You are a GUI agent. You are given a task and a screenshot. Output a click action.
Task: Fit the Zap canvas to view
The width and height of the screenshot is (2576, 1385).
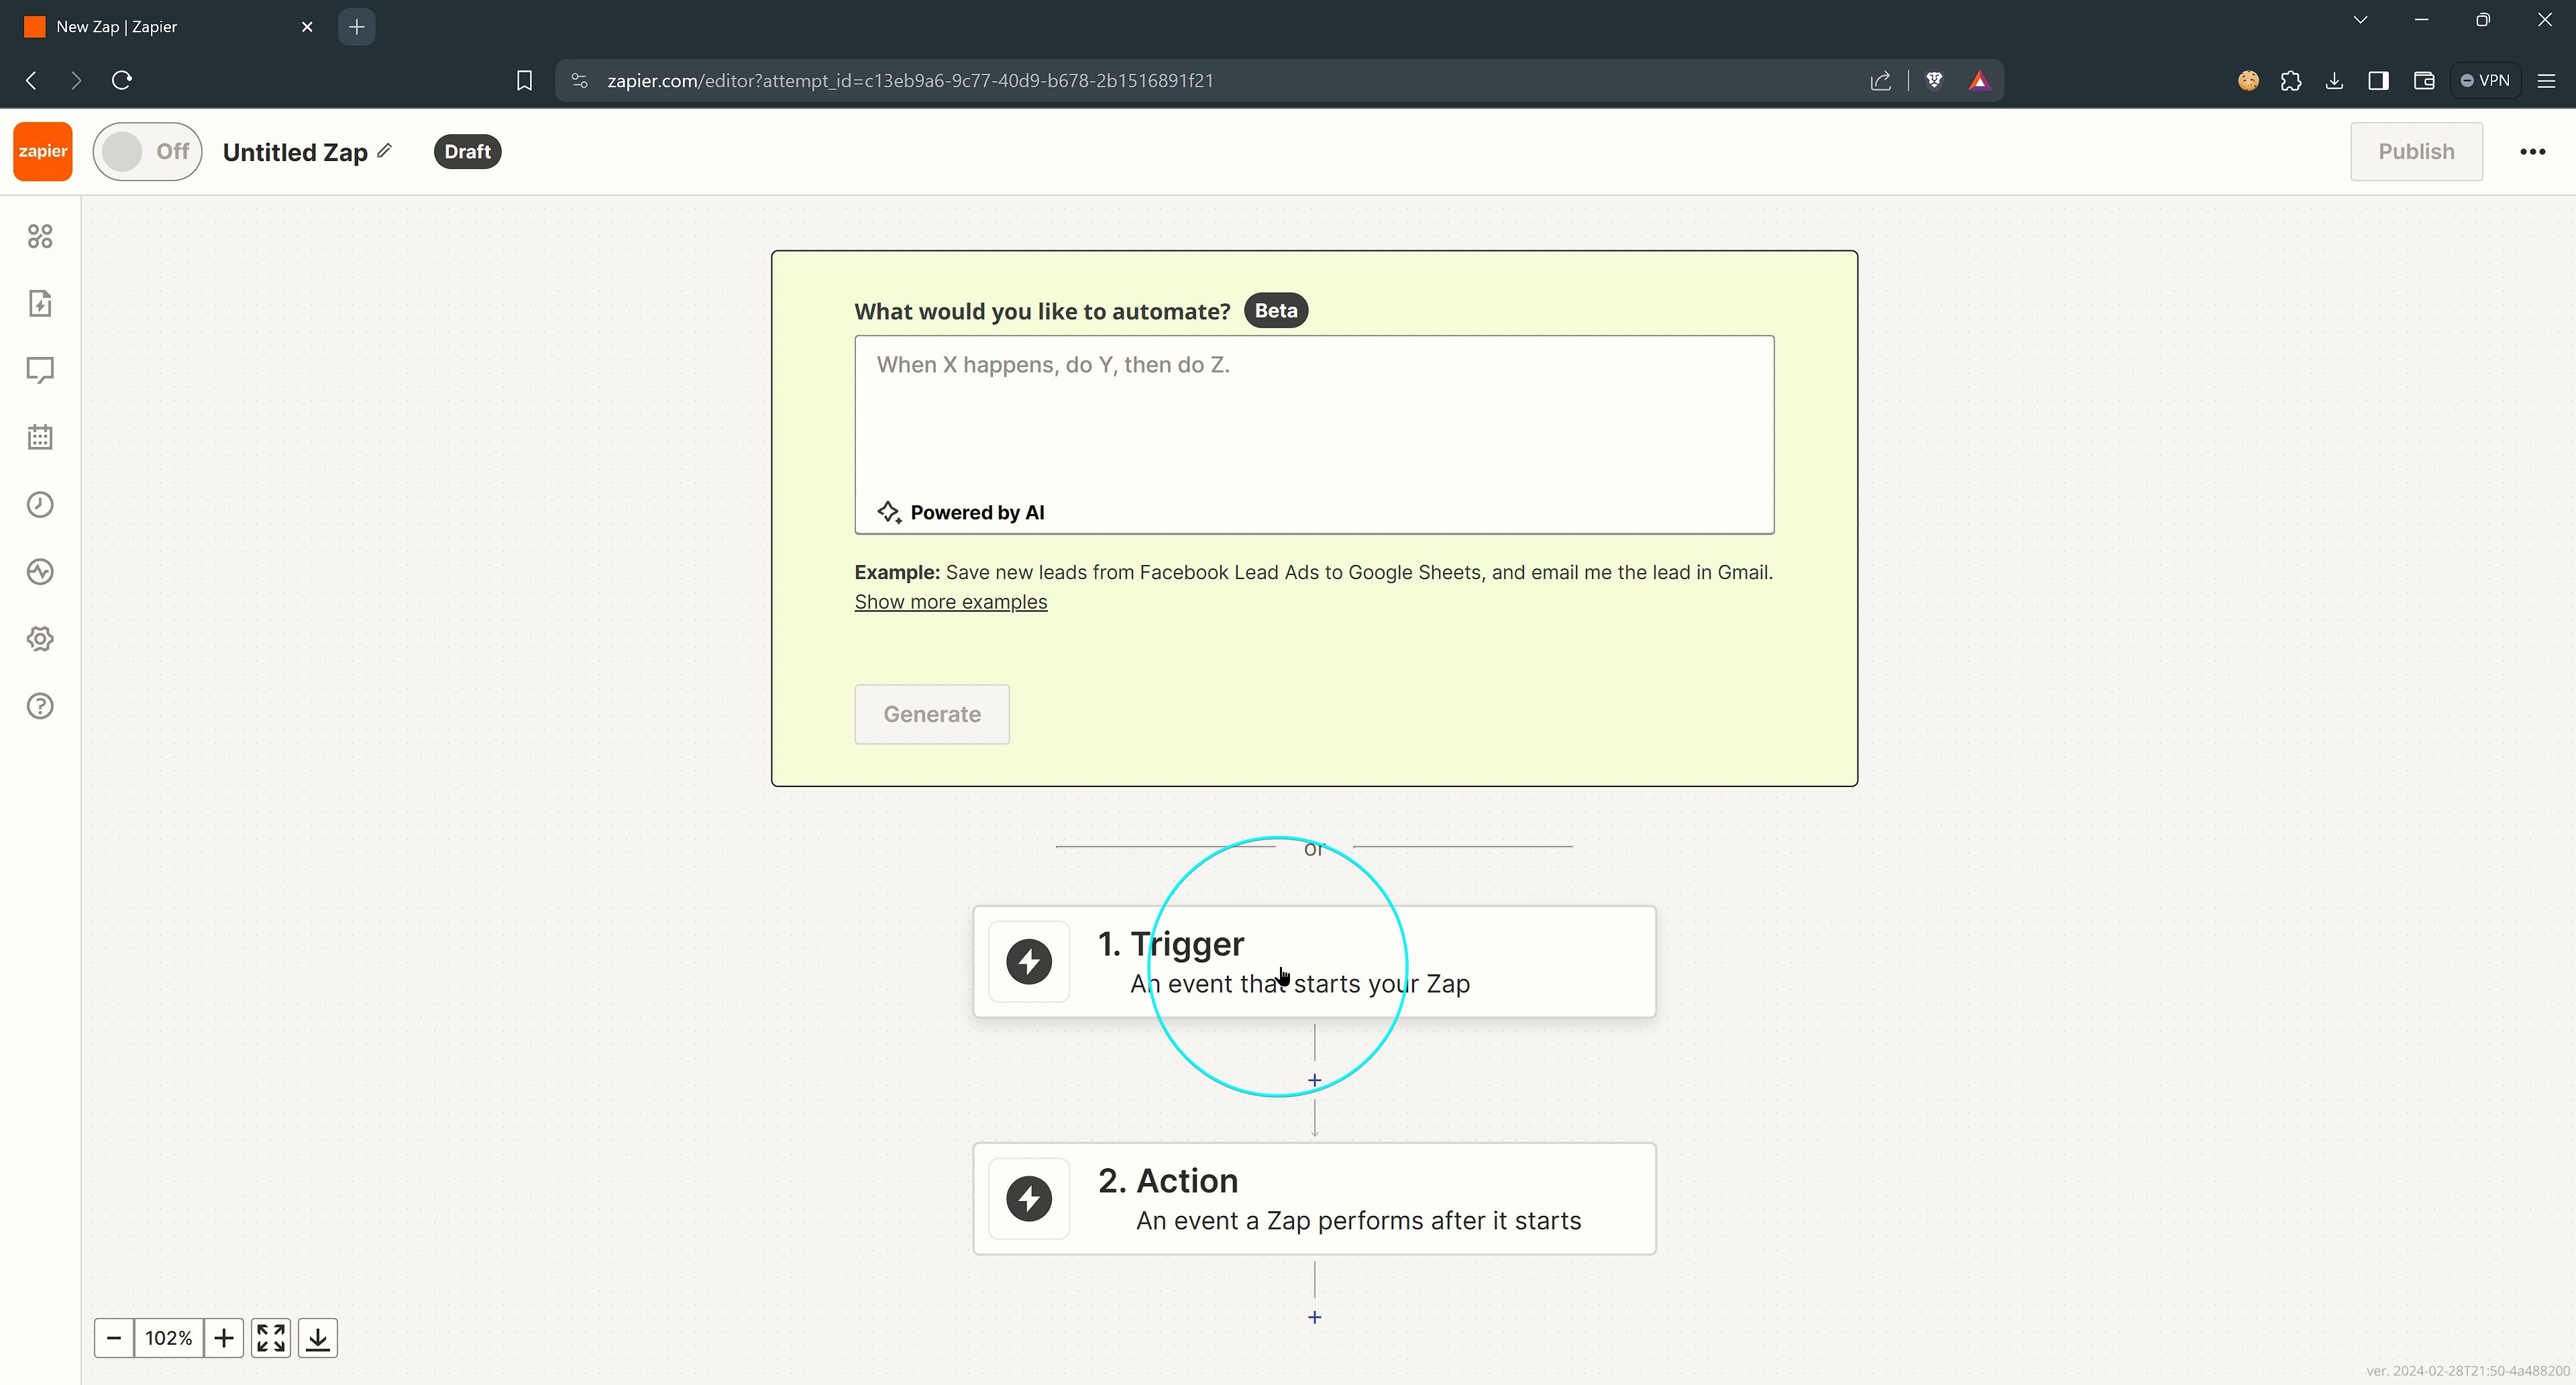point(271,1338)
